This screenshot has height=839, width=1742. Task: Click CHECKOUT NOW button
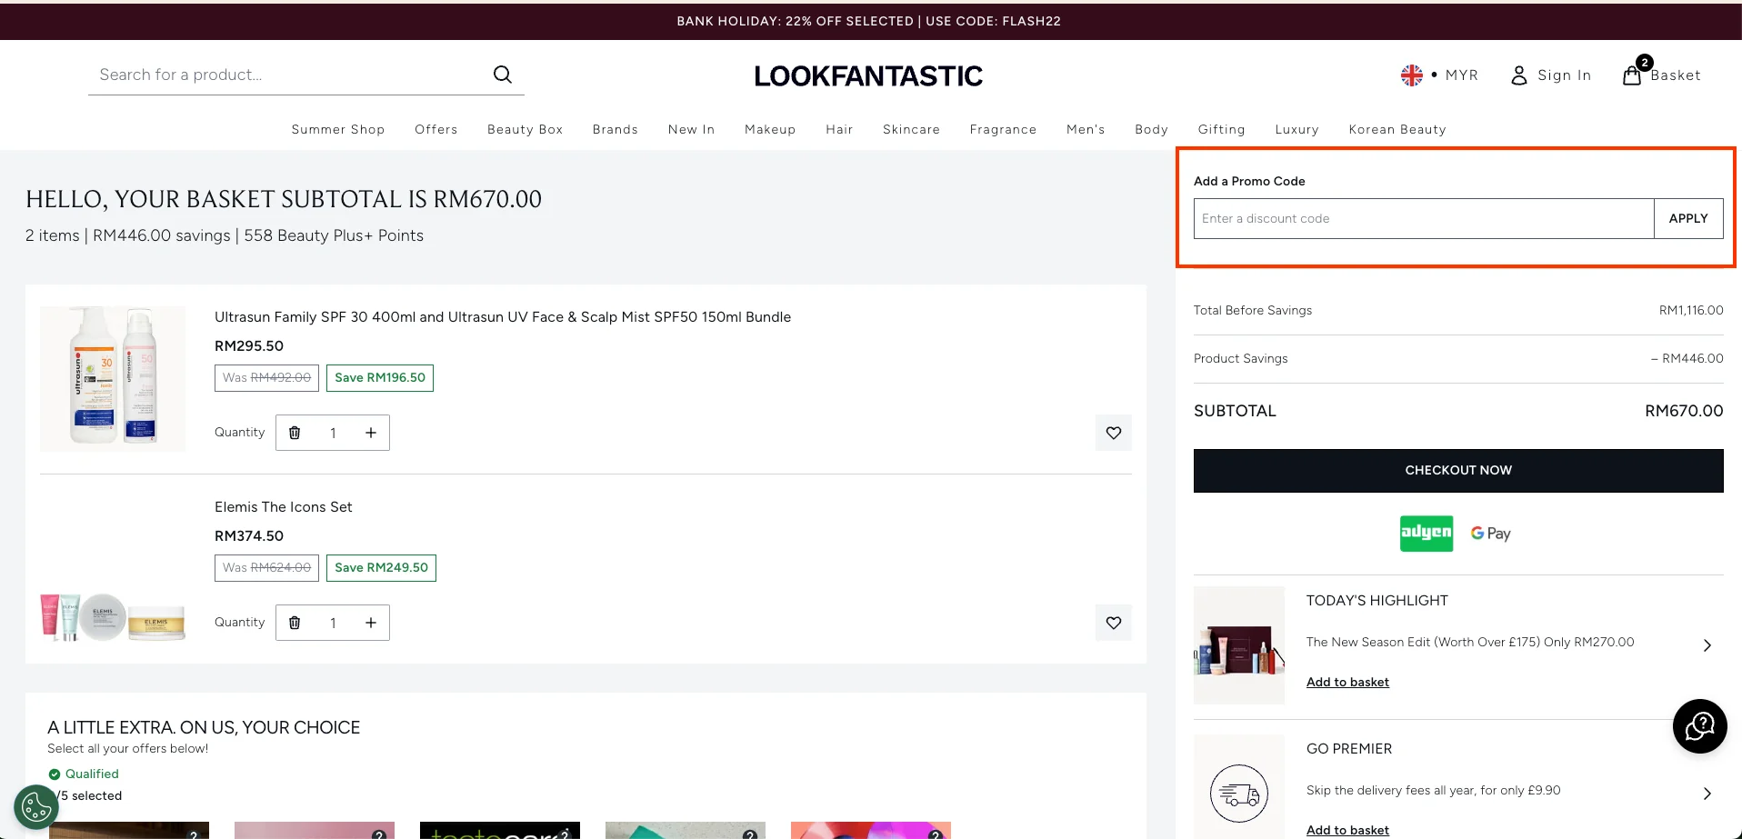tap(1458, 471)
